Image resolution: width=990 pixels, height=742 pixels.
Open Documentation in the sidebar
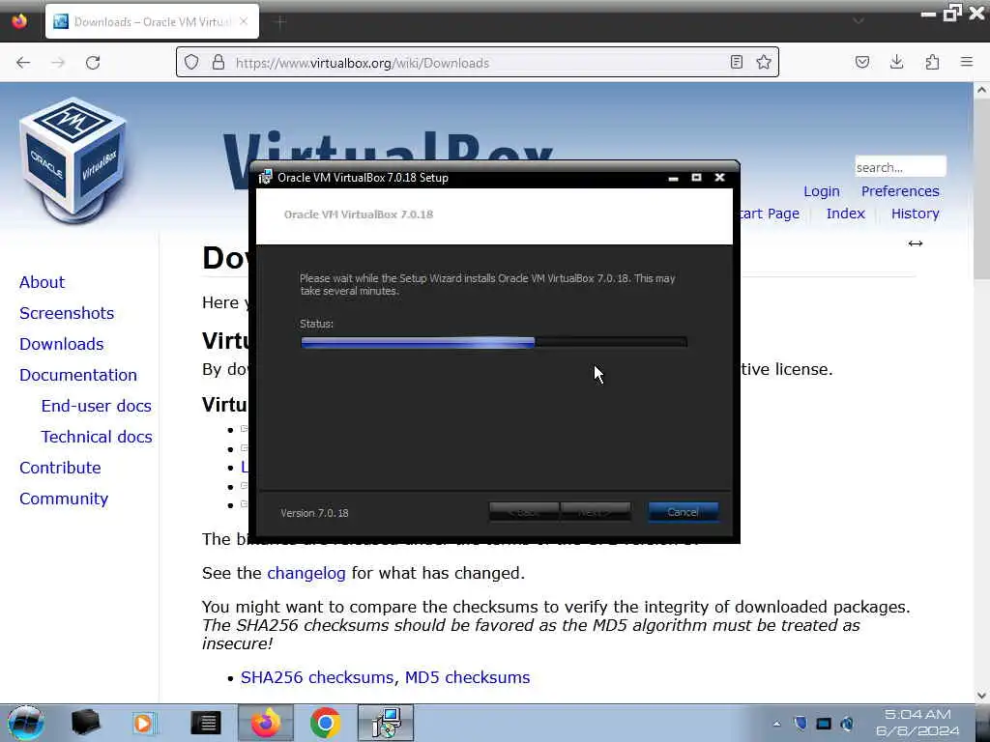[77, 375]
